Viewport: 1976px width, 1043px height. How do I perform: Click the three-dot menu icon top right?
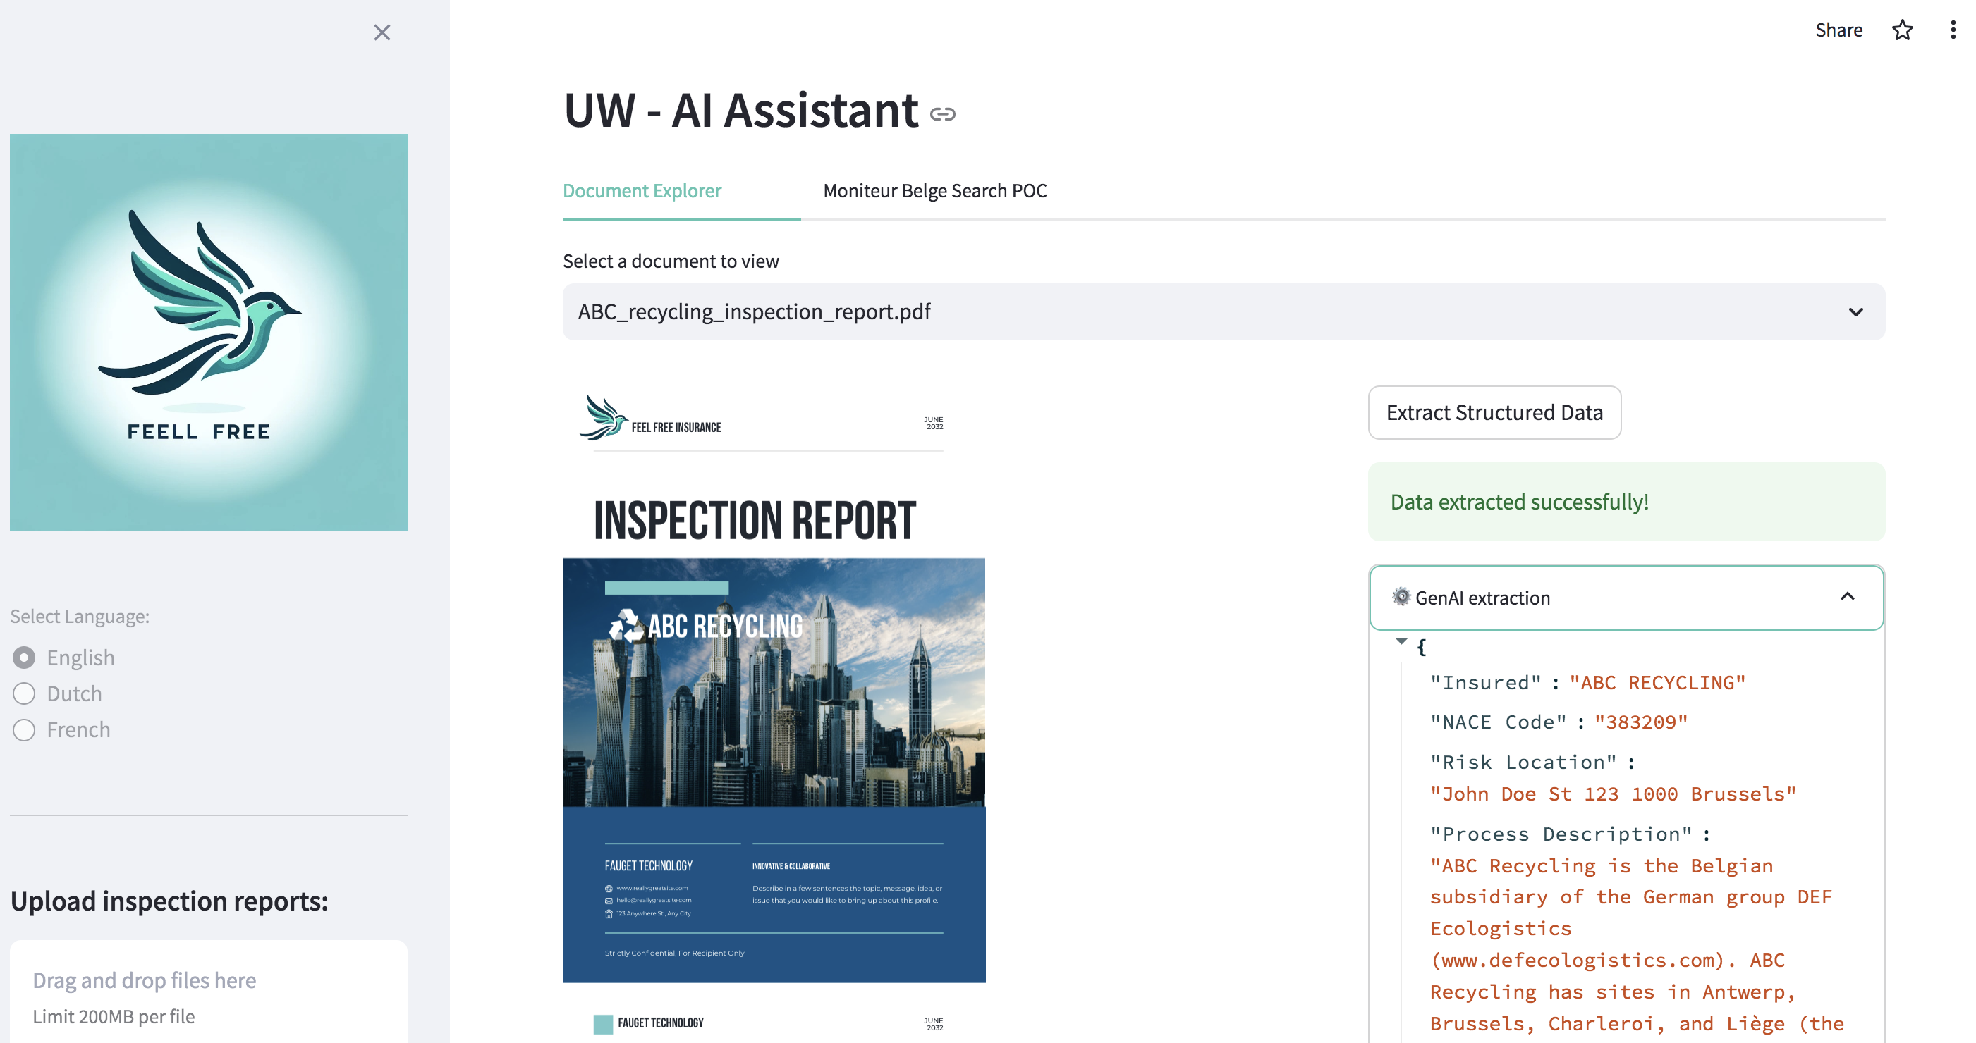click(1948, 29)
